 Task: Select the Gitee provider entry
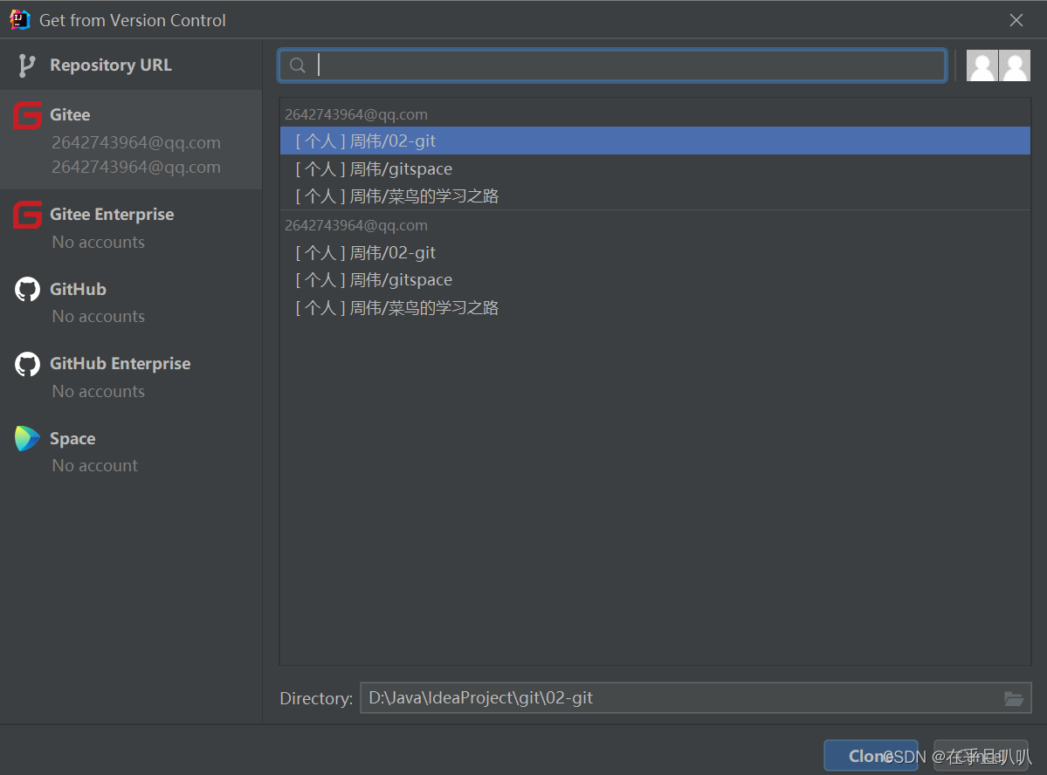131,140
